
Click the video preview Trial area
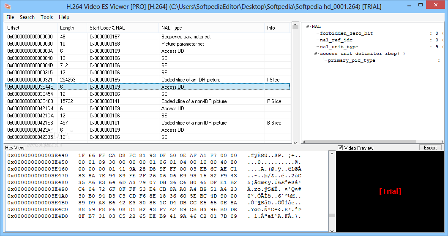click(390, 191)
